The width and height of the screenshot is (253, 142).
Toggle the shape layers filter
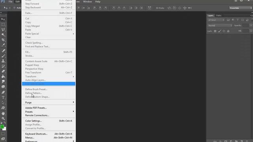[x=242, y=20]
